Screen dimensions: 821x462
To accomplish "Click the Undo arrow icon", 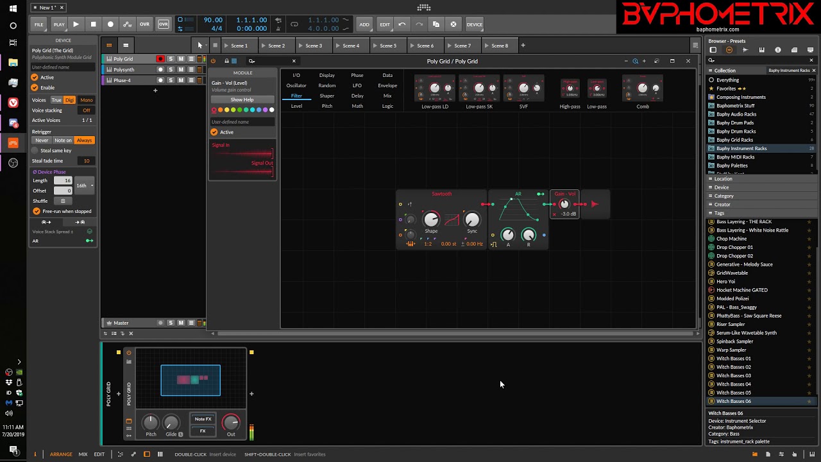I will coord(402,24).
